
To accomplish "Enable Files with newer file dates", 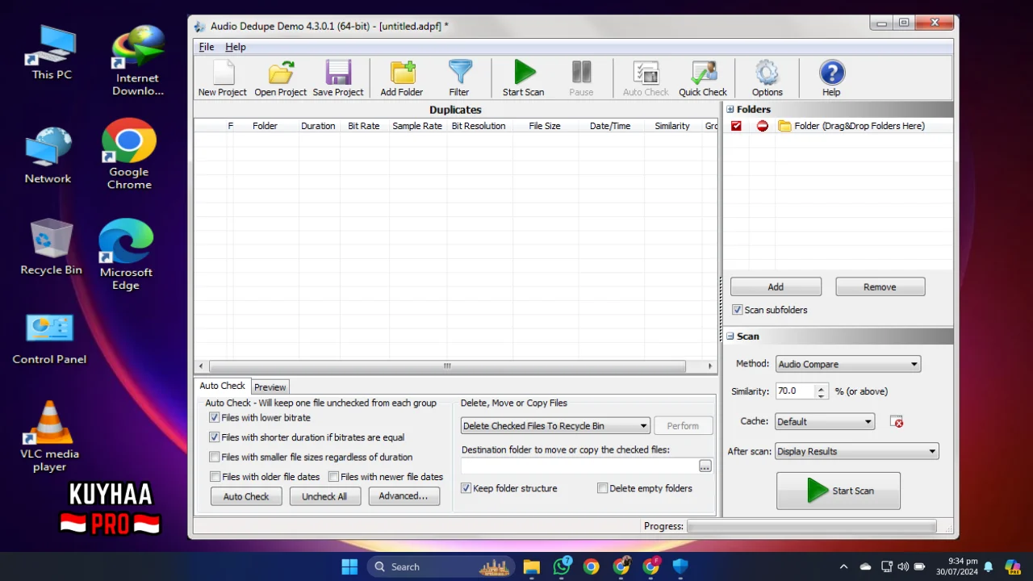I will coord(333,477).
